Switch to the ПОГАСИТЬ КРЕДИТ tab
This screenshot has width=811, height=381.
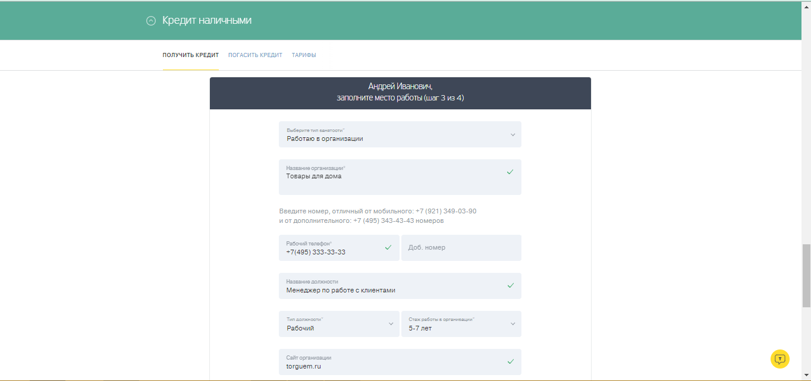click(x=255, y=54)
